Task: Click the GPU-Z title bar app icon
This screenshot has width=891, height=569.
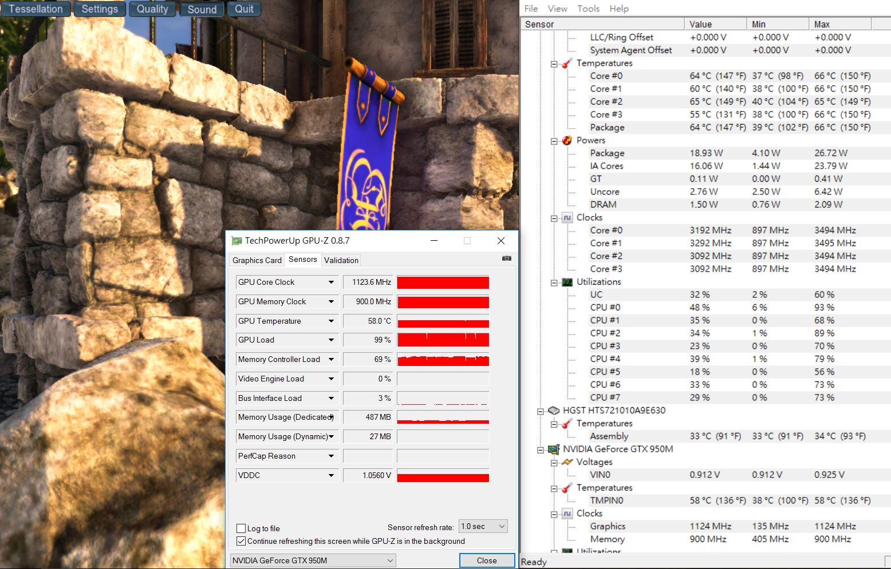Action: point(236,241)
